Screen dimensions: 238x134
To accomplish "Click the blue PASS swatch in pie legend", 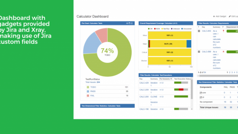I will pos(88,92).
